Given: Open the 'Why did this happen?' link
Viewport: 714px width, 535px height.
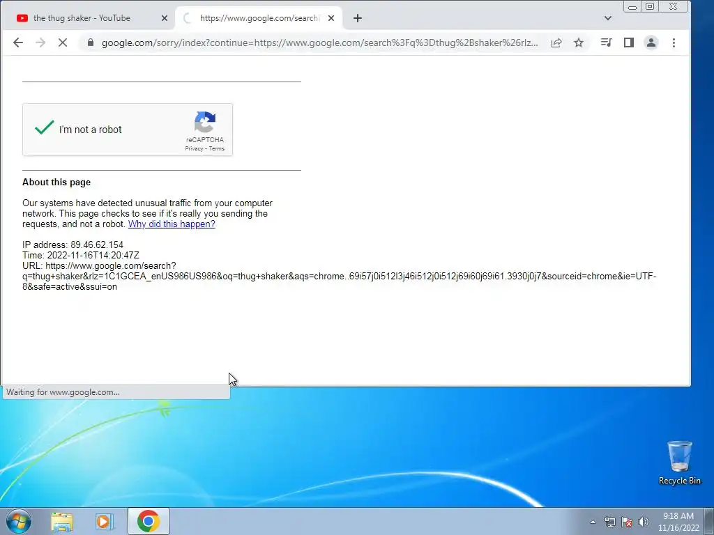Looking at the screenshot, I should click(x=172, y=224).
